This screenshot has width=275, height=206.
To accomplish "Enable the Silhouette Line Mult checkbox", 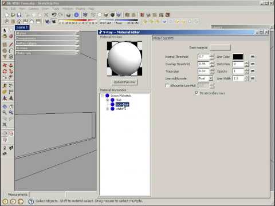I will click(167, 85).
